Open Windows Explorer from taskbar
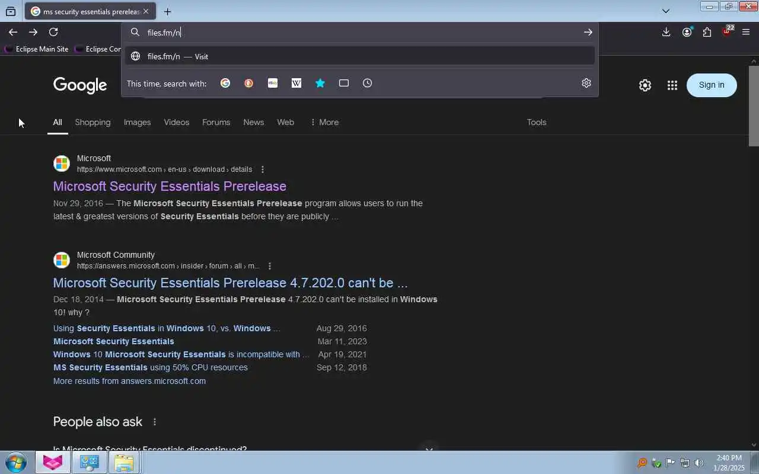Screen dimensions: 759x474 coord(125,463)
